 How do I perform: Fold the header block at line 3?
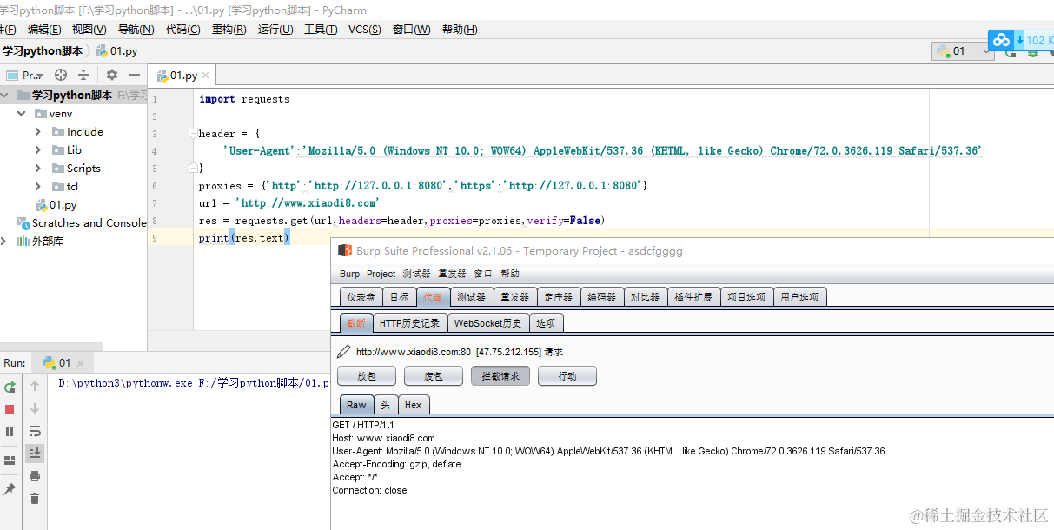pyautogui.click(x=194, y=134)
